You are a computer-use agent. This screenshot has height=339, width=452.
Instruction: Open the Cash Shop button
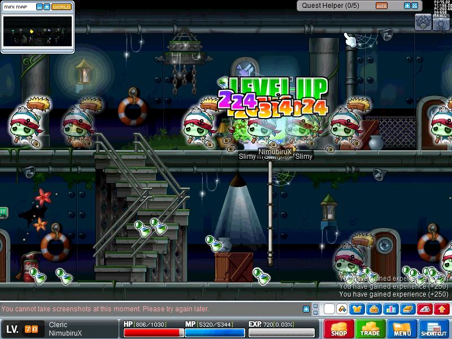339,329
